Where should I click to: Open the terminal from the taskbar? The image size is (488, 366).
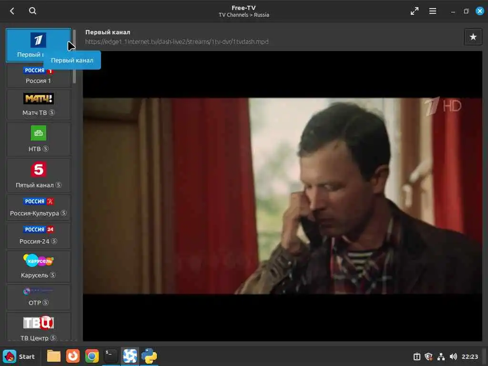pyautogui.click(x=111, y=356)
